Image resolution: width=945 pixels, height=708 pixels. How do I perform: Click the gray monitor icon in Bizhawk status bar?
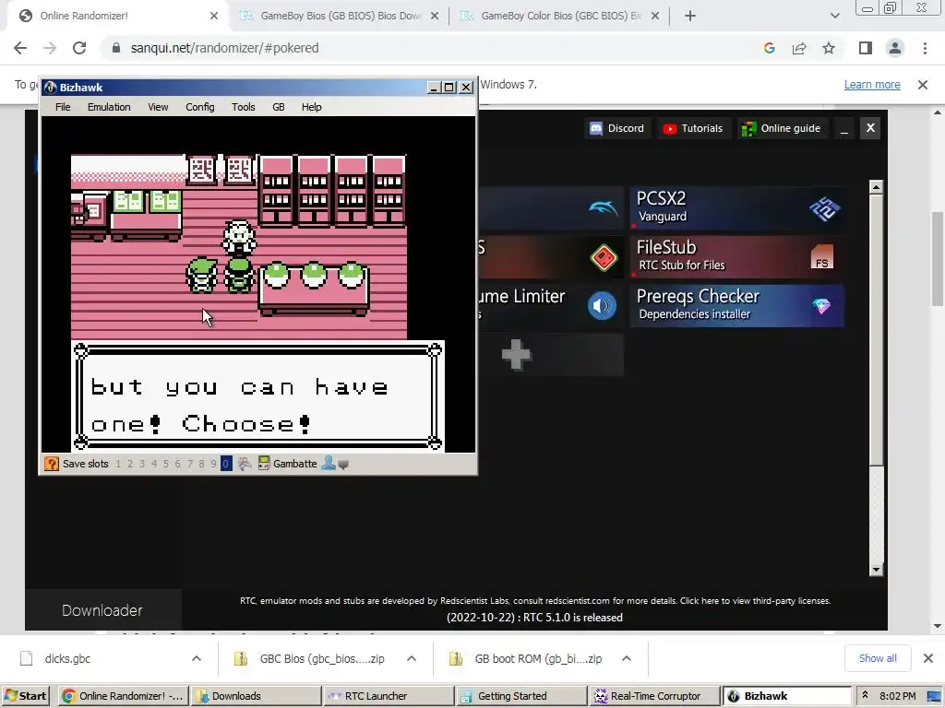point(343,465)
